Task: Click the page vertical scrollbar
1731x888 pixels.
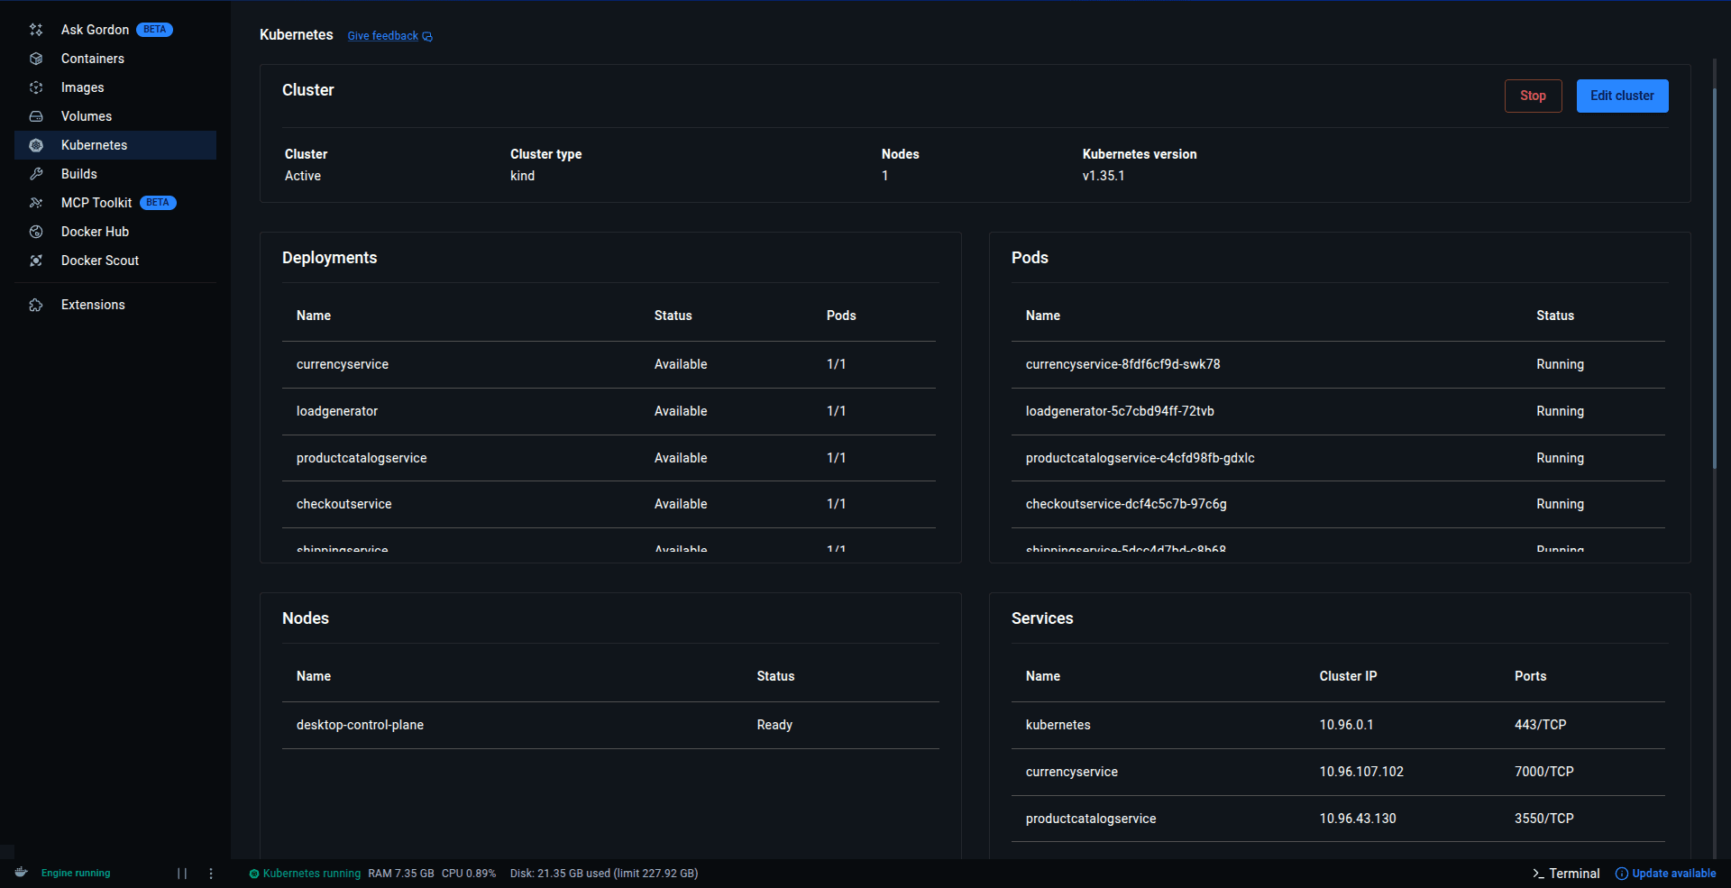Action: click(1715, 278)
